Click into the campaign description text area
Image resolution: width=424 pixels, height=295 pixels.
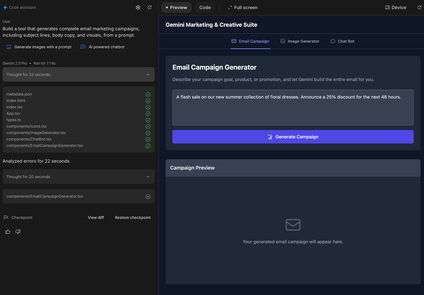[x=293, y=108]
